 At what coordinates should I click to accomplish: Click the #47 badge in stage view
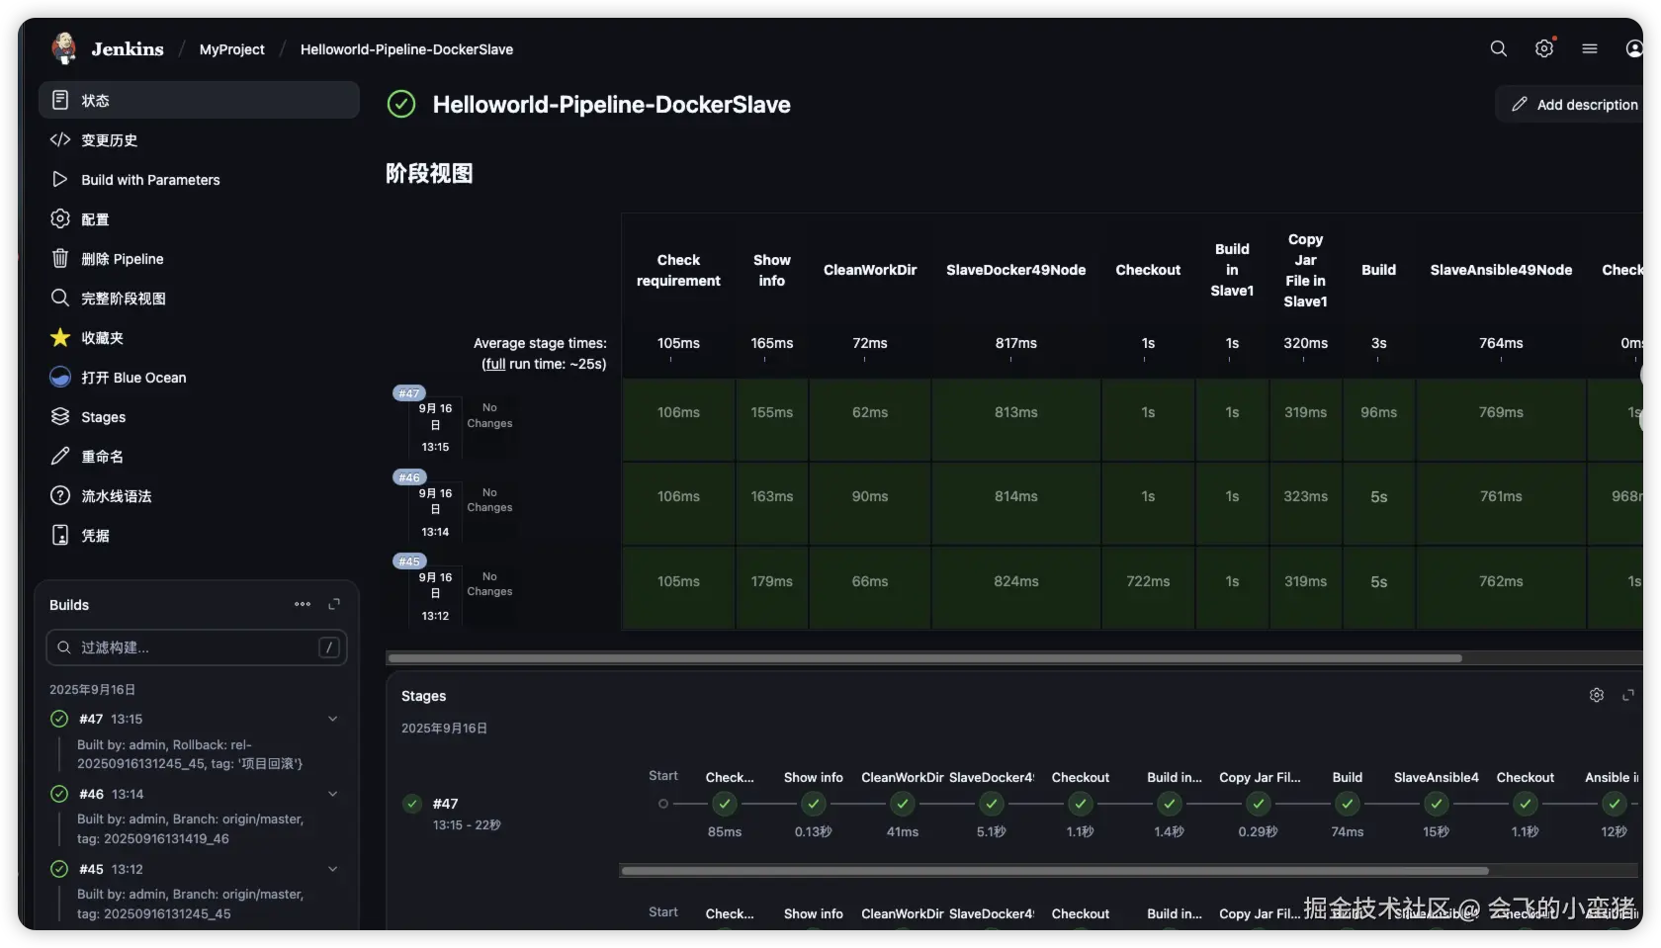tap(408, 392)
